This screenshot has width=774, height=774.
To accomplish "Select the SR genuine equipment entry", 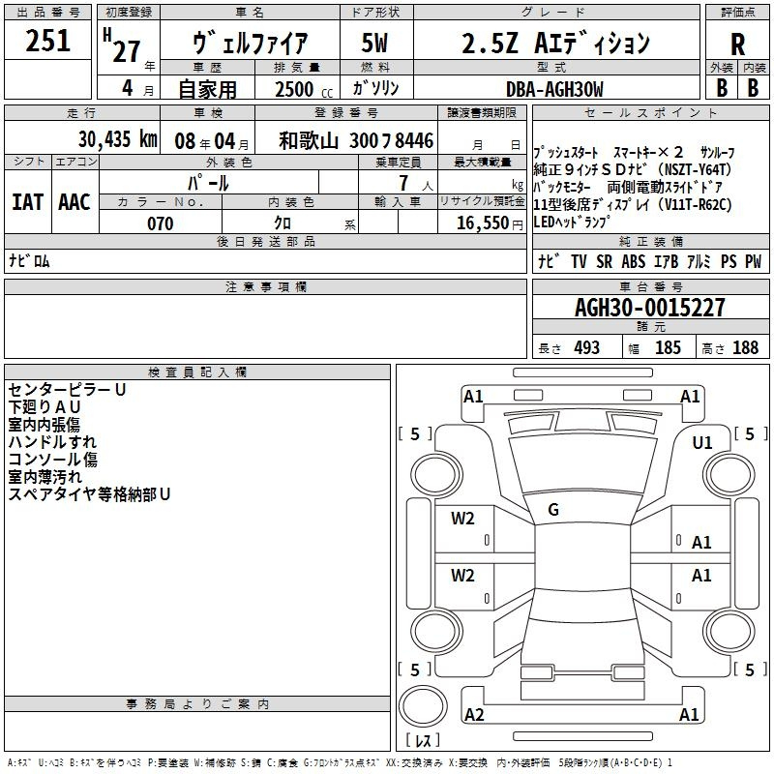I will [x=604, y=261].
